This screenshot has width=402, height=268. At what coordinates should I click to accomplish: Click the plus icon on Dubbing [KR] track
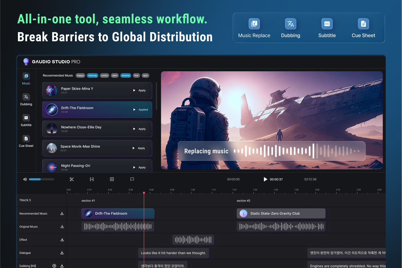point(54,266)
